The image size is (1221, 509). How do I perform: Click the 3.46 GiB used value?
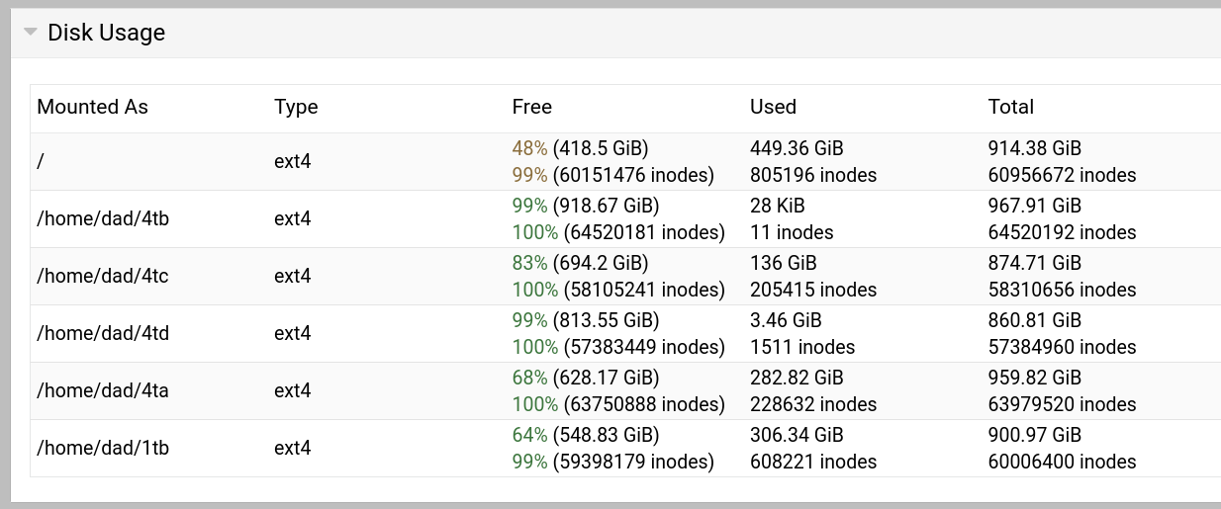coord(786,320)
